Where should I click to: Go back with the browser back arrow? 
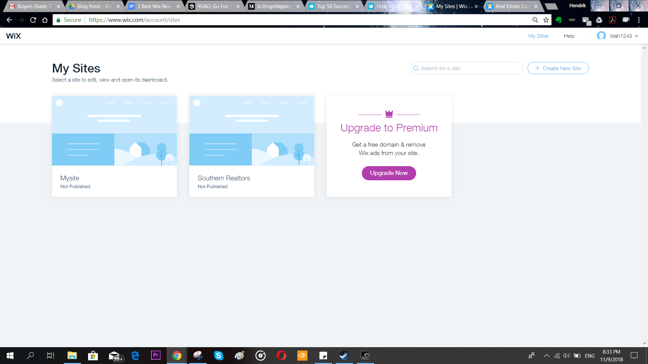point(9,20)
